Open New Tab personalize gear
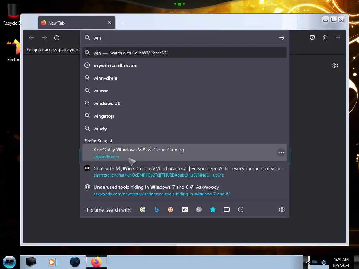 335,65
